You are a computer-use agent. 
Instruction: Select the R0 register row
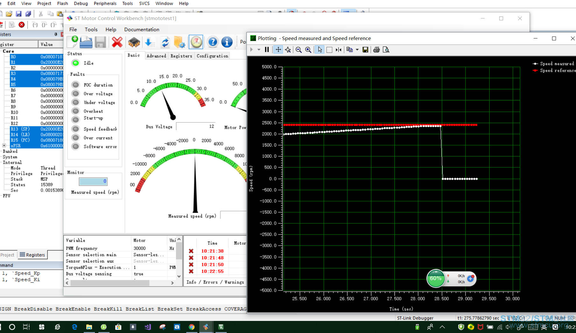(37, 57)
